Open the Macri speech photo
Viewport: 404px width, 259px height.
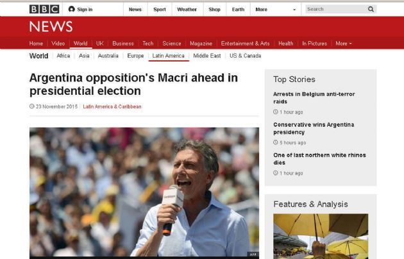144,192
